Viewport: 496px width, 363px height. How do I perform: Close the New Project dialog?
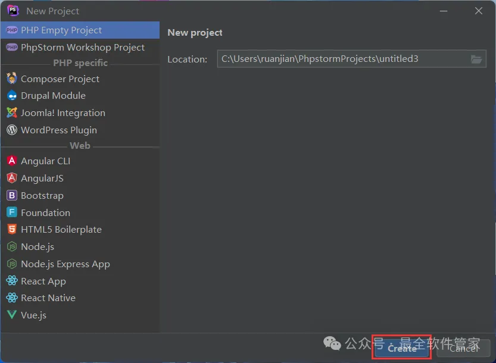(479, 11)
